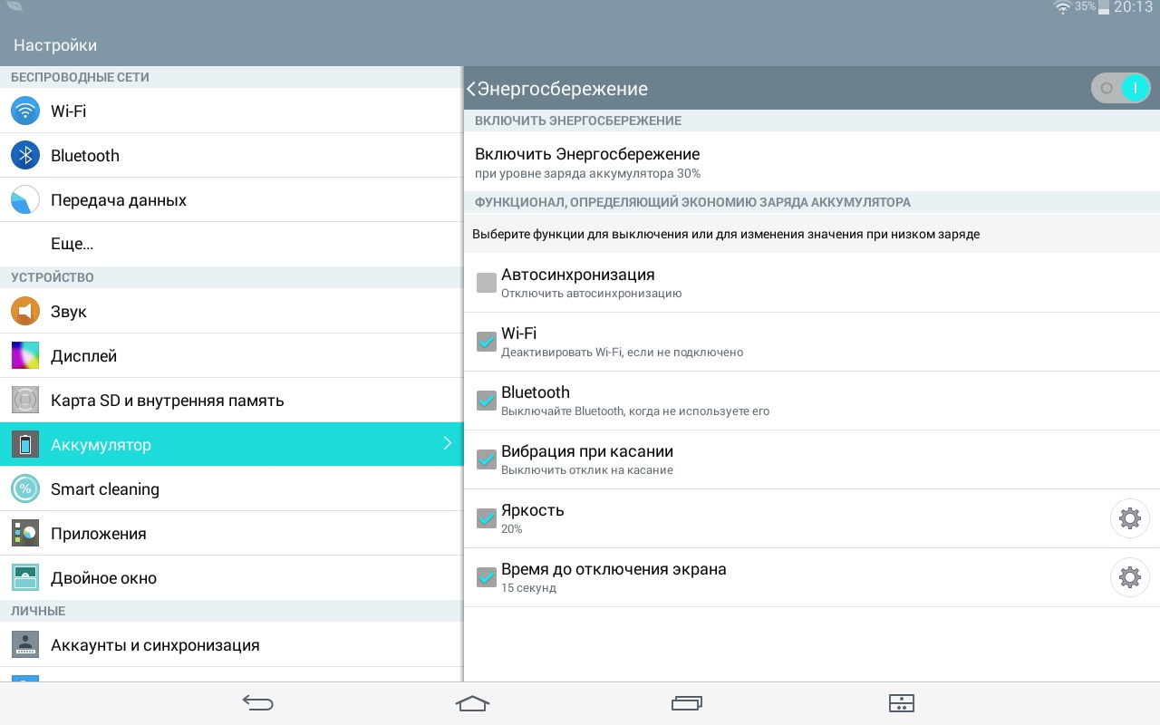Open Приложения settings item
The height and width of the screenshot is (725, 1160).
98,534
